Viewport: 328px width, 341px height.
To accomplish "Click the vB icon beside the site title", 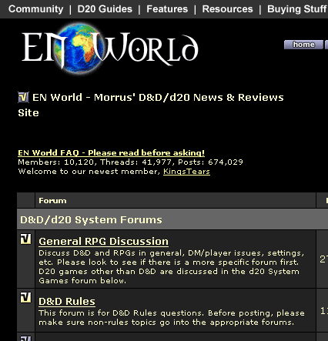I will click(23, 97).
